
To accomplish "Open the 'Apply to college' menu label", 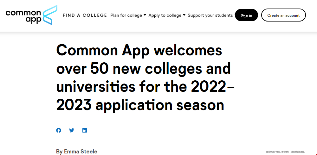I will [165, 15].
